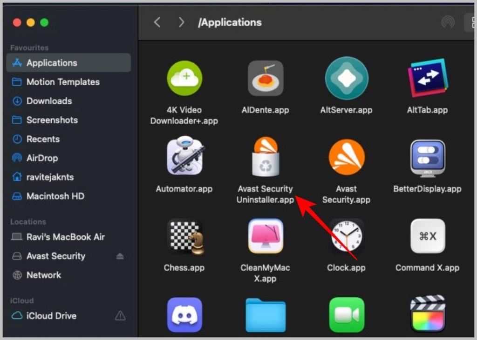Eject the Avast Security volume
This screenshot has width=477, height=340.
(120, 256)
